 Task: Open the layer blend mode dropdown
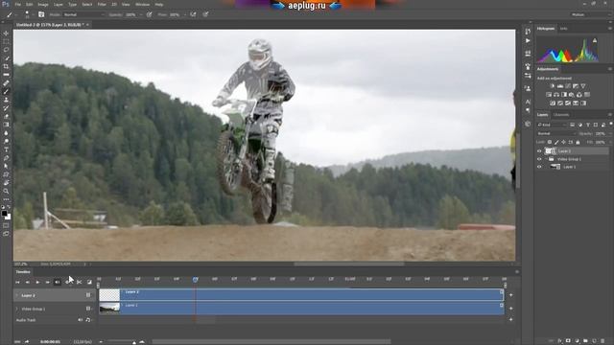[555, 133]
